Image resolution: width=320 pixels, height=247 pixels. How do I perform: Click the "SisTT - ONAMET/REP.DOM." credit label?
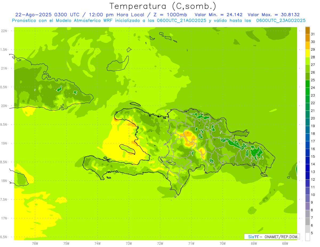pos(272,237)
